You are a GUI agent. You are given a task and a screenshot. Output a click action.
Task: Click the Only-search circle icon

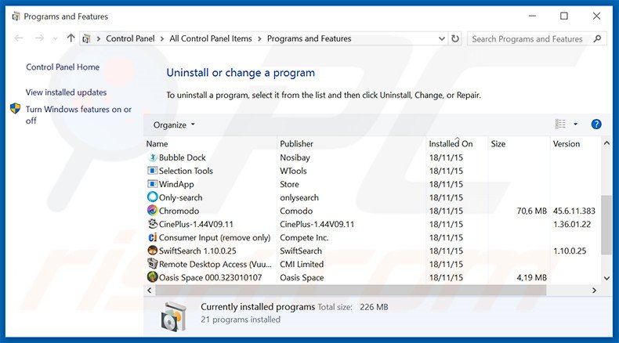pyautogui.click(x=152, y=197)
